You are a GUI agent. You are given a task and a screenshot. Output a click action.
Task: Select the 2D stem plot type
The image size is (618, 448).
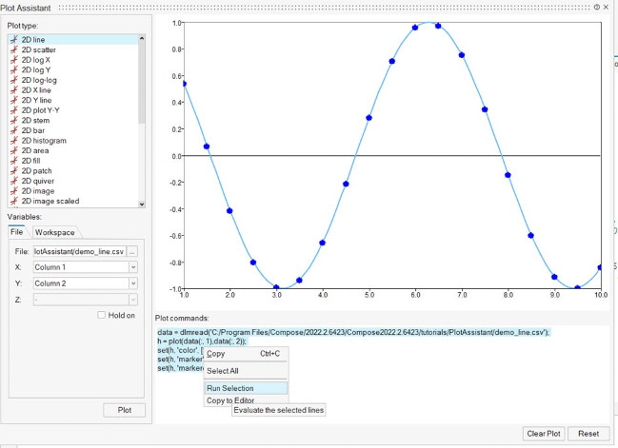coord(36,120)
